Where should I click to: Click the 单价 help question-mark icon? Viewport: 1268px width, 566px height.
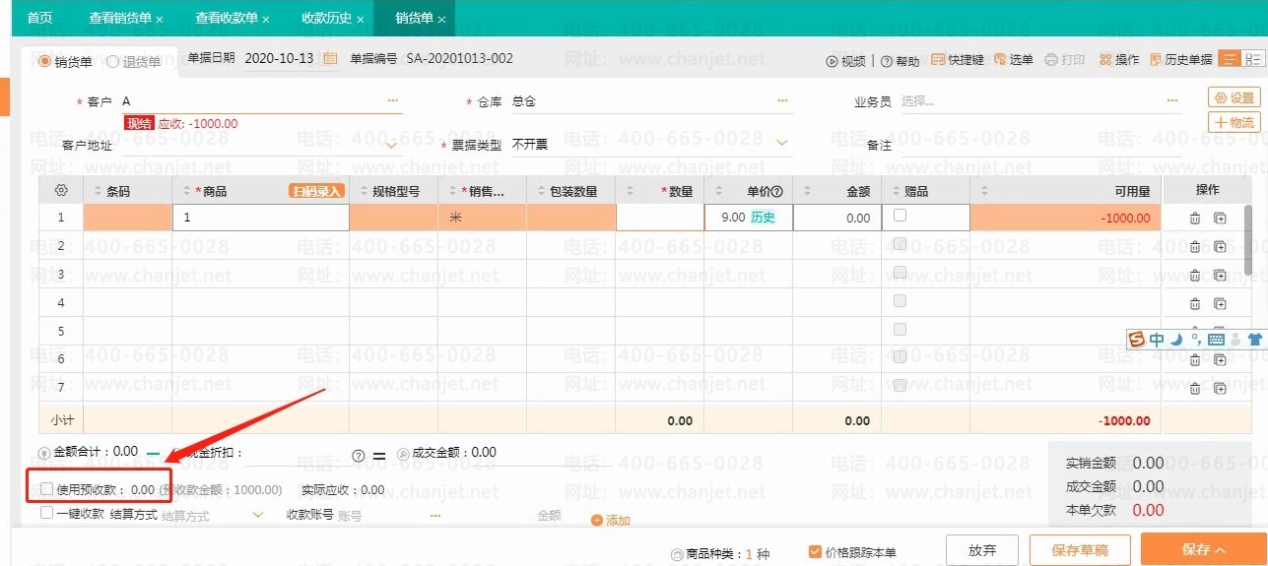click(776, 192)
